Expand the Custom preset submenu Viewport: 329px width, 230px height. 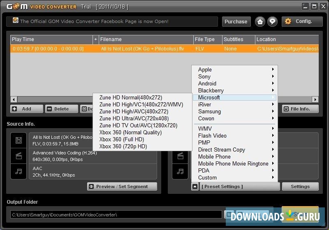click(x=234, y=177)
